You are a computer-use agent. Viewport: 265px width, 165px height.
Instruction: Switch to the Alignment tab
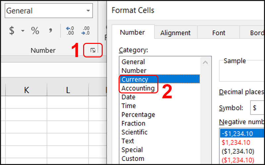[x=176, y=33]
